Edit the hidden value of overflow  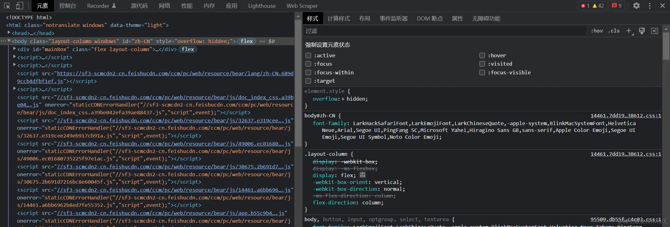[356, 99]
